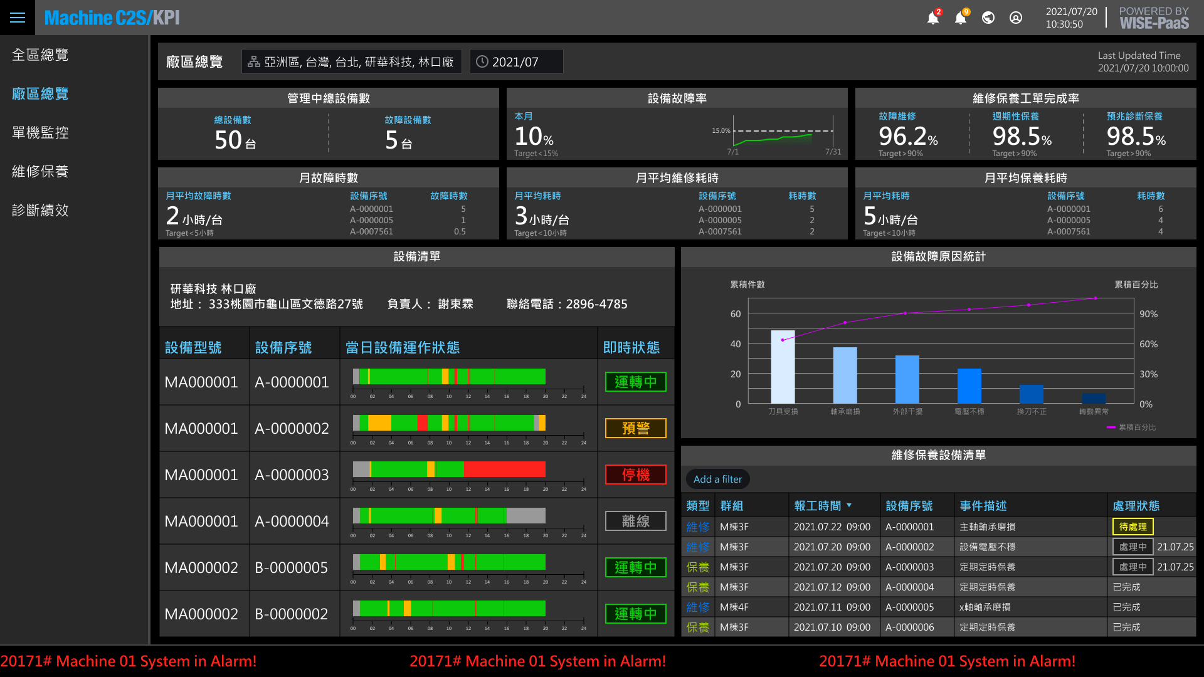
Task: Click A-0000003 red downtime bar segment
Action: pyautogui.click(x=504, y=469)
